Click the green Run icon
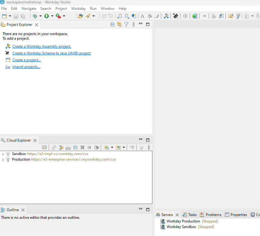The width and height of the screenshot is (260, 236). (47, 16)
